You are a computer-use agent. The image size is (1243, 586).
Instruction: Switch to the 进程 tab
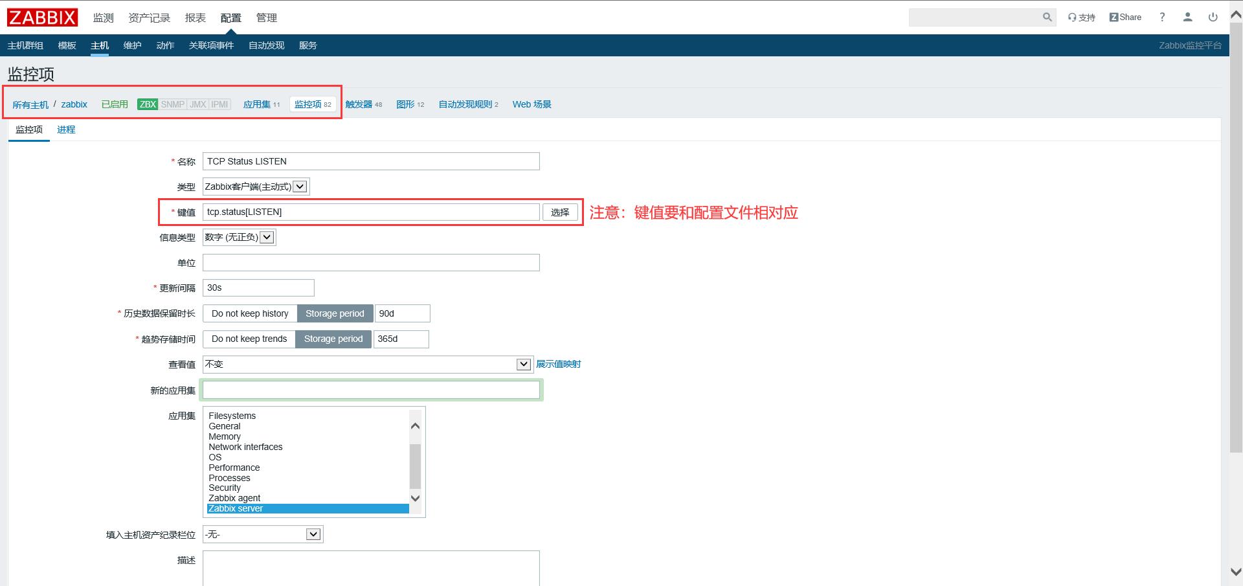point(66,130)
